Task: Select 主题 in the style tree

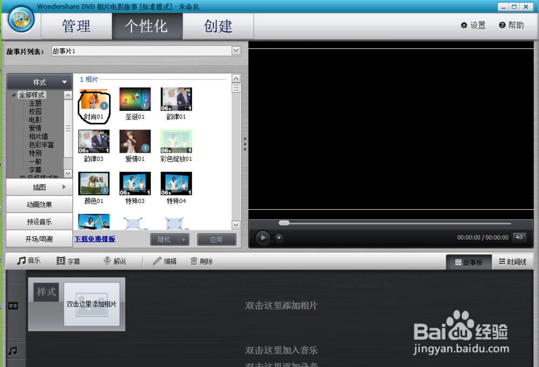Action: pyautogui.click(x=35, y=103)
